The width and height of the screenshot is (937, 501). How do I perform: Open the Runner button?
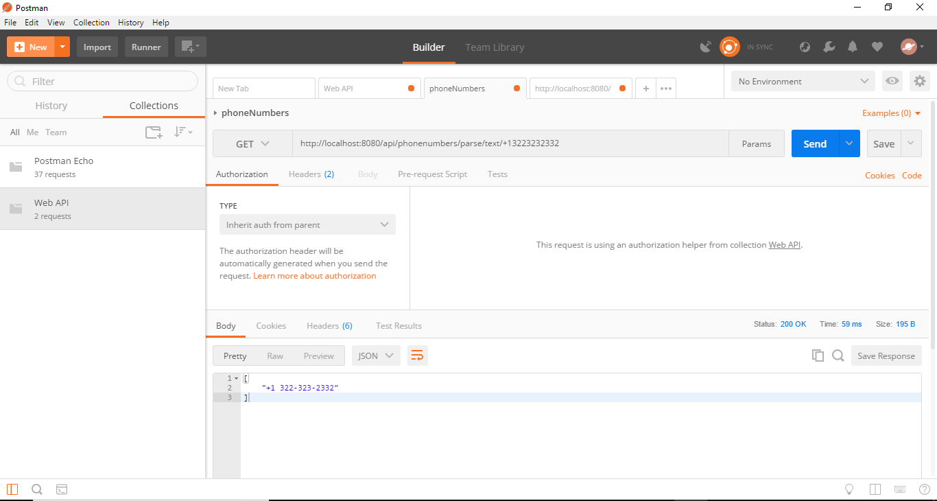click(x=146, y=47)
